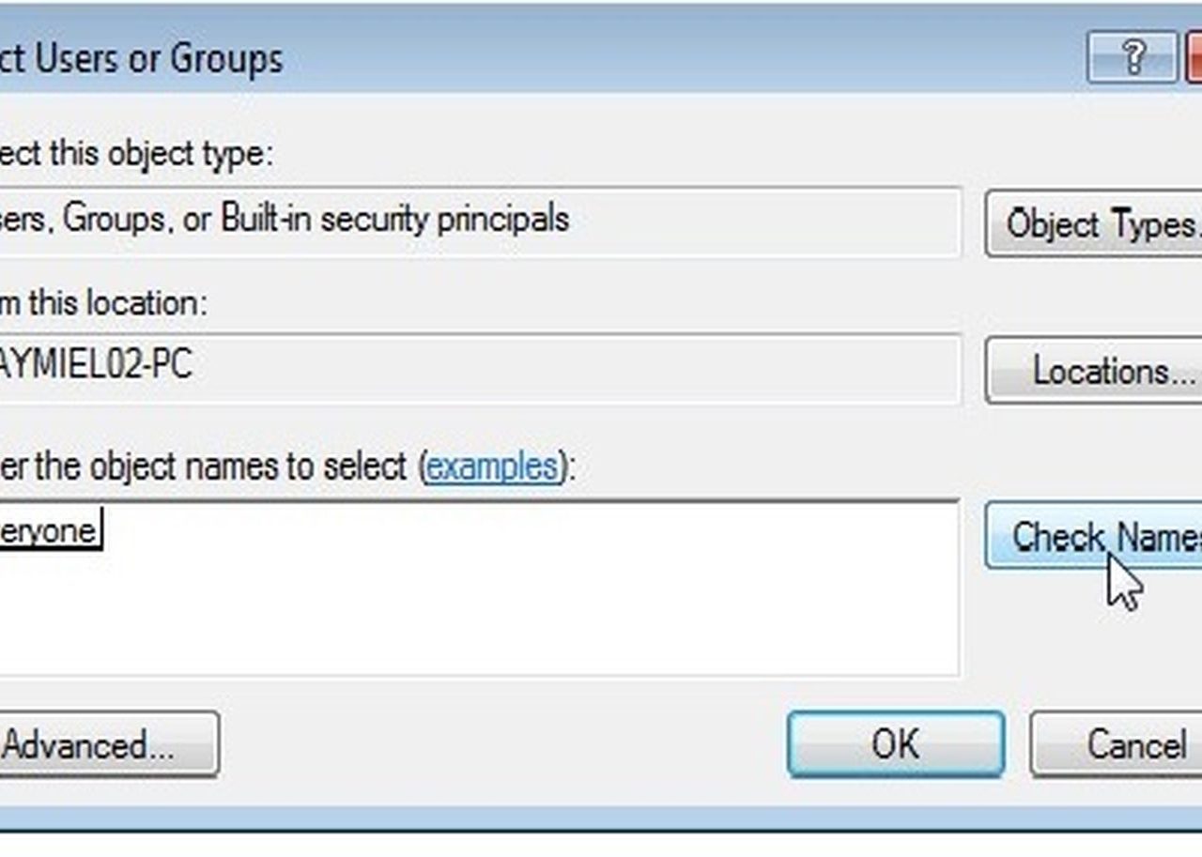1202x857 pixels.
Task: Verify the Everyone name using Check Names
Action: (x=1094, y=535)
